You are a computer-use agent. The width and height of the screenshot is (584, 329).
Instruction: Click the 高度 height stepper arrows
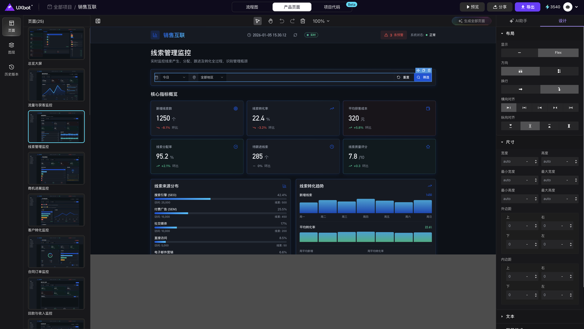(x=576, y=161)
